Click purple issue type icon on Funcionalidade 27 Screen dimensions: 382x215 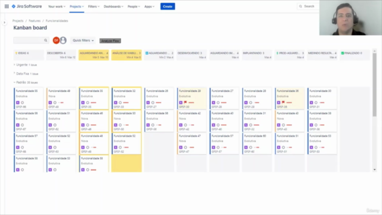click(x=214, y=103)
